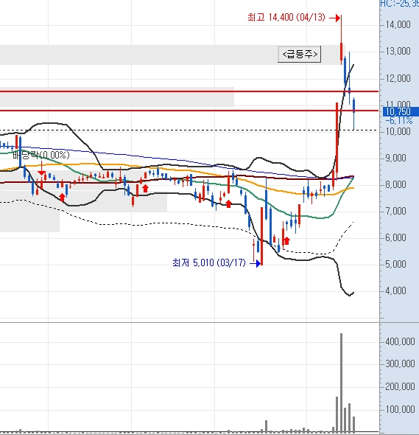
Task: Click the 14,000 price axis label
Action: (398, 24)
